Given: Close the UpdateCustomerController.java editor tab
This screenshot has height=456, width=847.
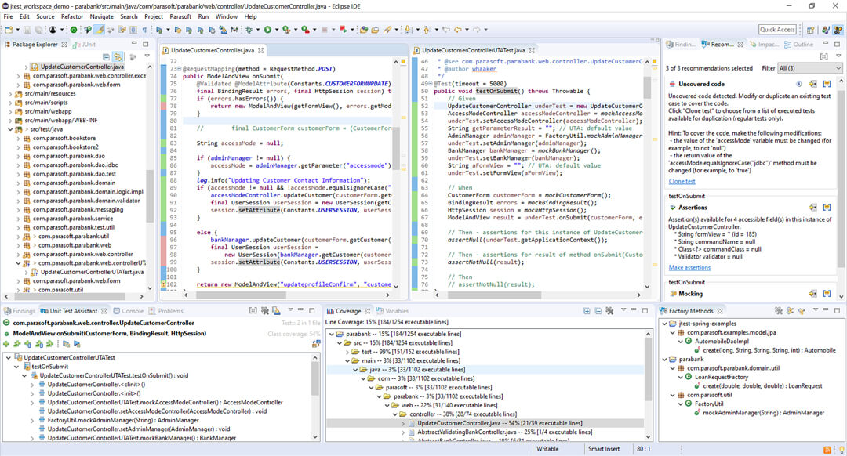Looking at the screenshot, I should click(261, 50).
